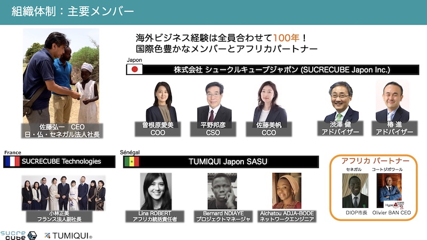427x240 pixels.
Task: Select the DIOP市長 portrait
Action: [355, 191]
